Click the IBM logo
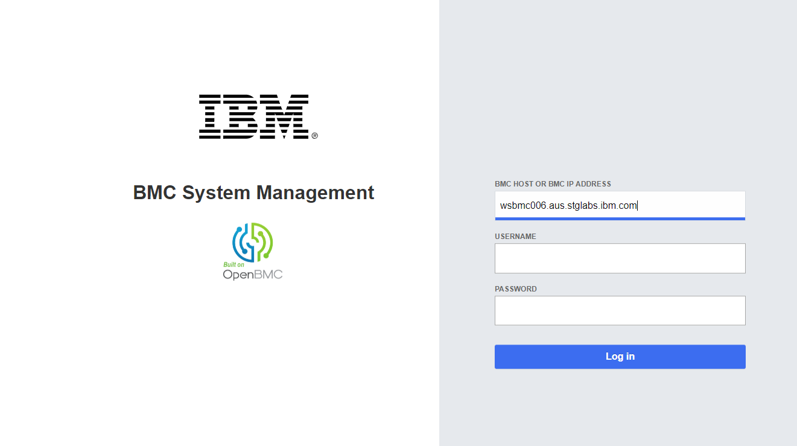 253,116
